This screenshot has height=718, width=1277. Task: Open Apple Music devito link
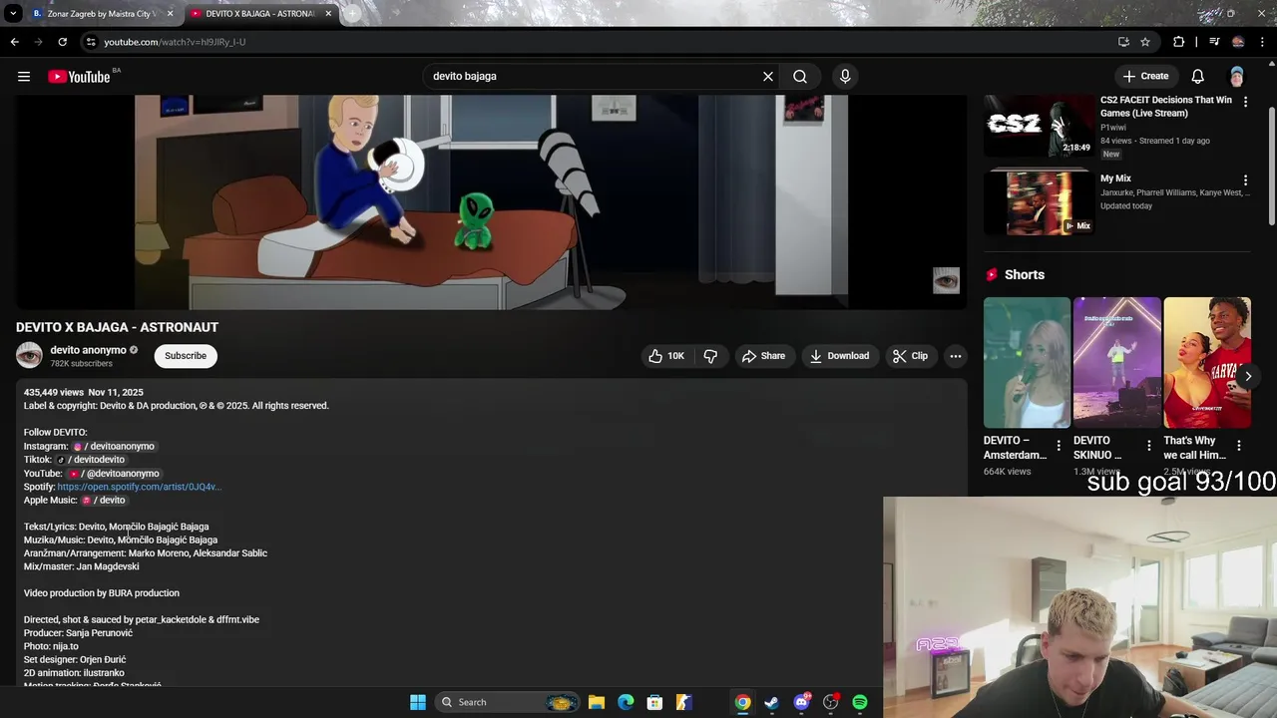[104, 501]
